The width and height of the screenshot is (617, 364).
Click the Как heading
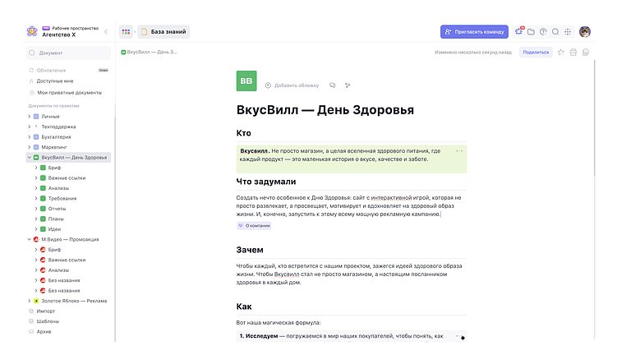pyautogui.click(x=244, y=306)
